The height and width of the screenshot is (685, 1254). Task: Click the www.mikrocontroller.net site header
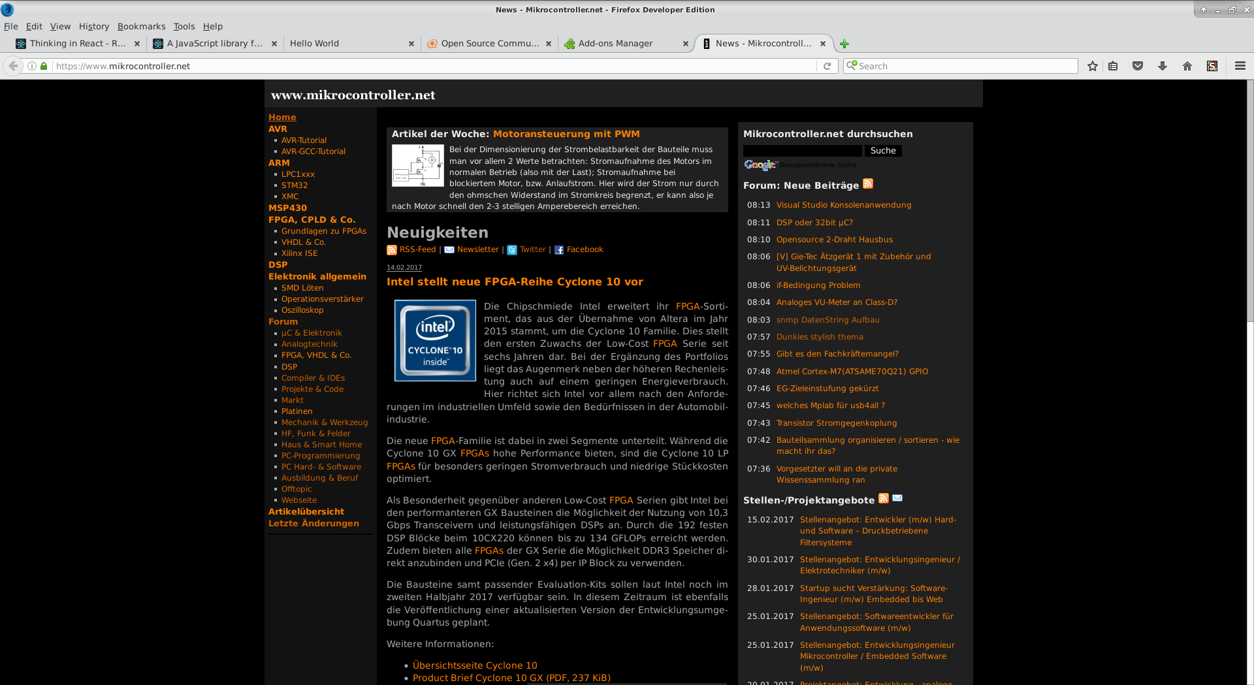pyautogui.click(x=353, y=95)
